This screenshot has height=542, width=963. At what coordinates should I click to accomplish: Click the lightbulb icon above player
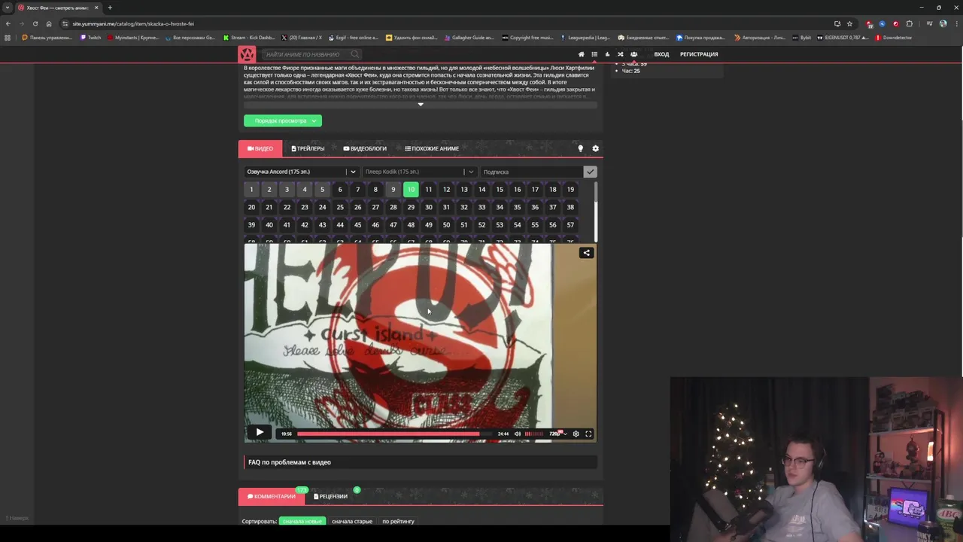coord(580,148)
